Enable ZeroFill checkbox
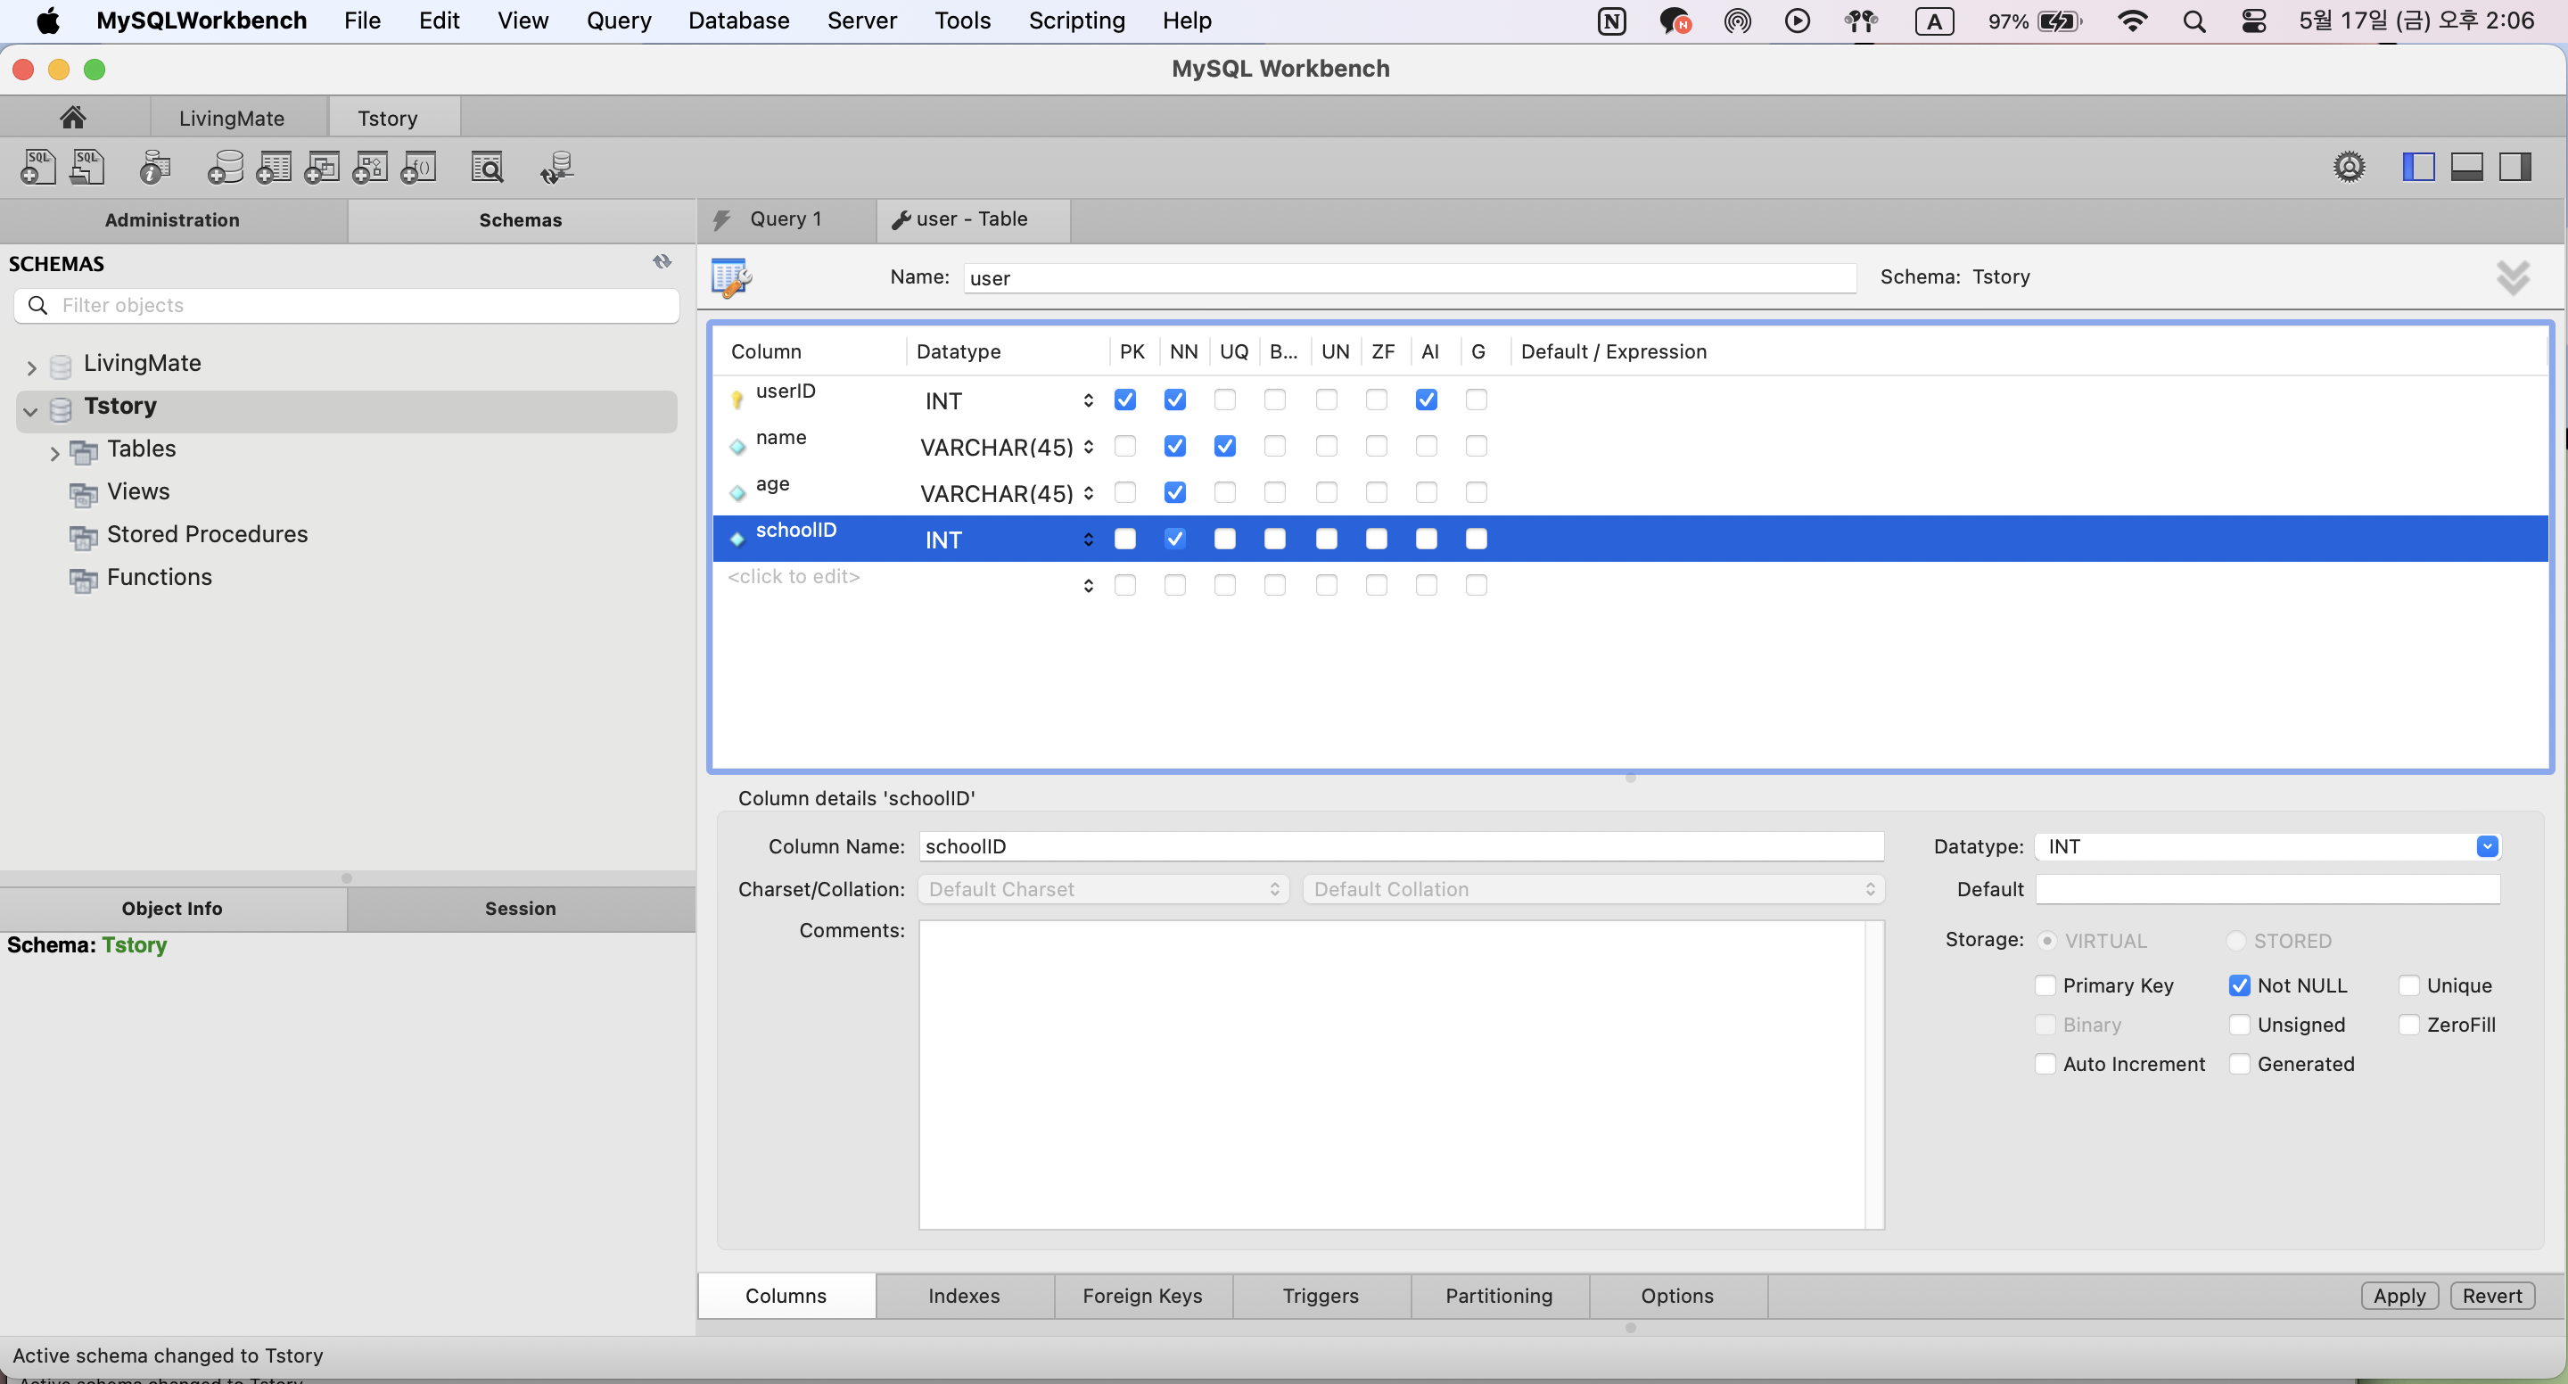The width and height of the screenshot is (2568, 1384). (2408, 1024)
